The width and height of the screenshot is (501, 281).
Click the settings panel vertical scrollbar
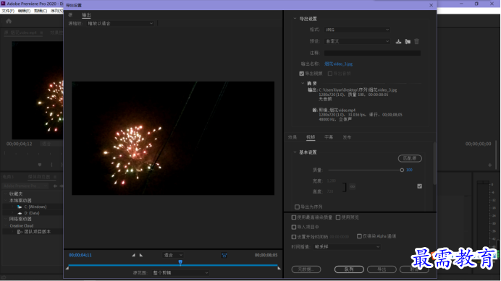434,163
